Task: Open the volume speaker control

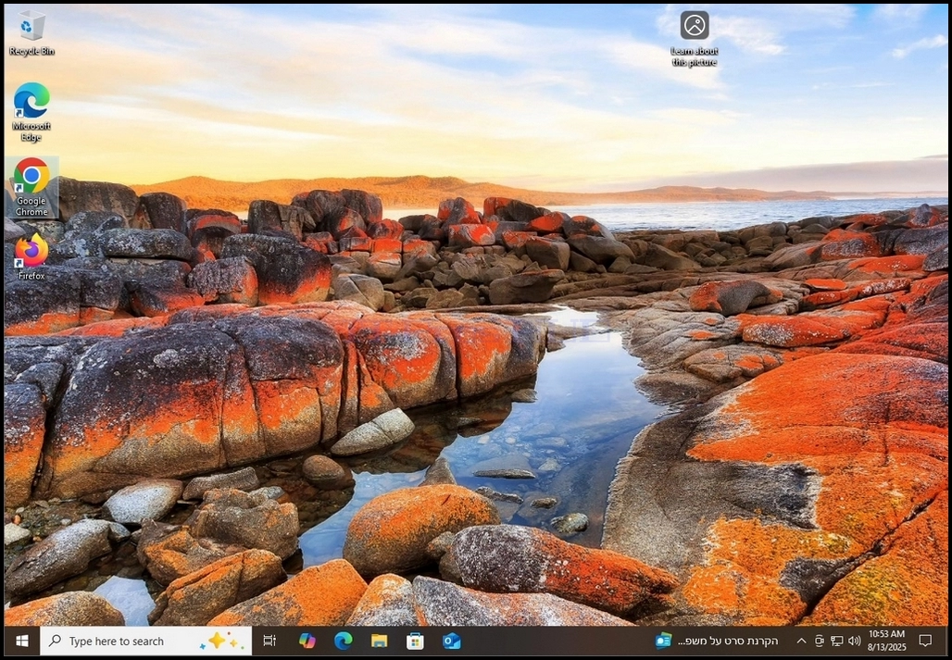Action: [x=854, y=641]
